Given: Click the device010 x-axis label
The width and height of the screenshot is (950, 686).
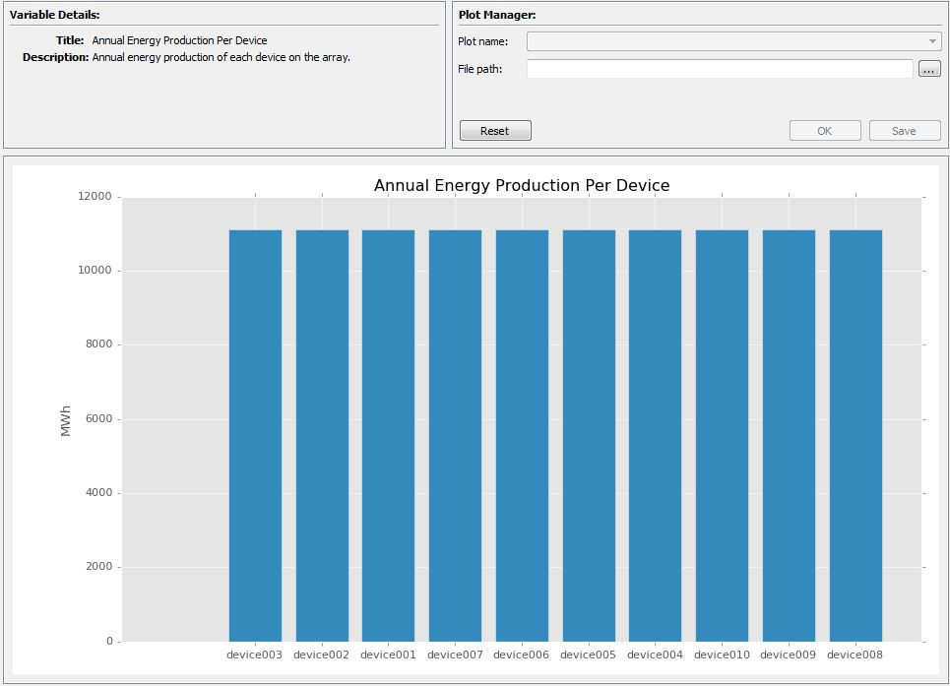Looking at the screenshot, I should coord(722,655).
